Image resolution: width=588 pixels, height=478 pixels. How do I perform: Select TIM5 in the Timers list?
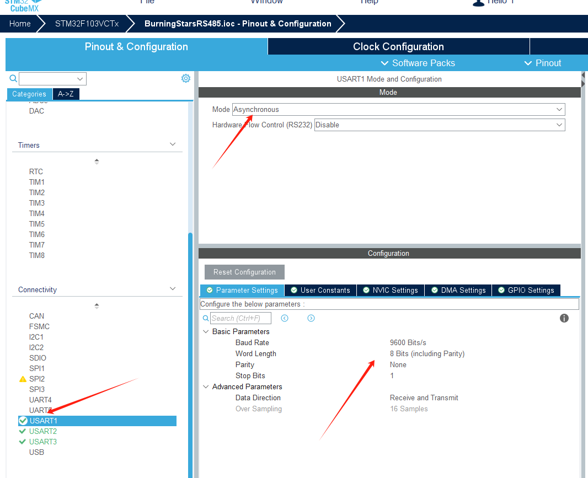[x=37, y=224]
